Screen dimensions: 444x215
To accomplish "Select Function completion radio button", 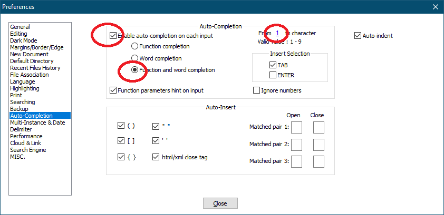I will tap(135, 46).
